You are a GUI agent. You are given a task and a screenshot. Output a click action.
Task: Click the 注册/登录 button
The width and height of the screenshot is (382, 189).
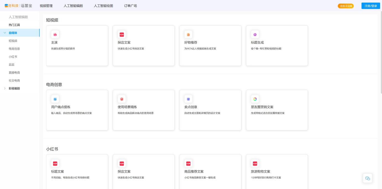(371, 6)
